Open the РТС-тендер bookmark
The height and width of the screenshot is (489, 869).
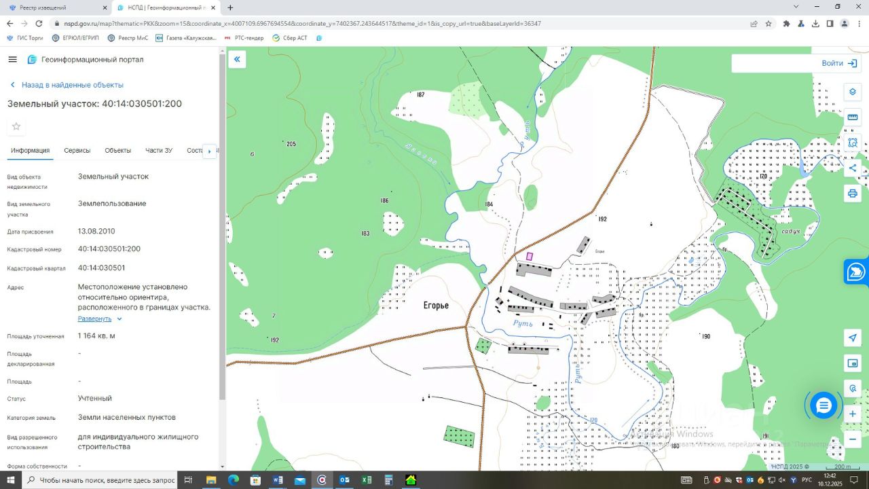pos(244,38)
